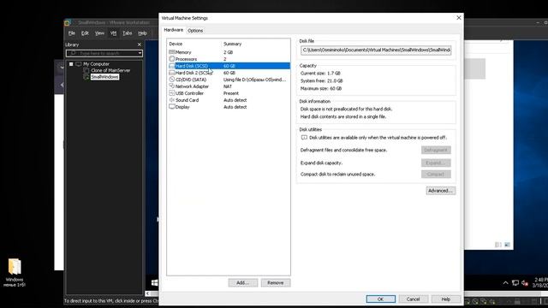Click the left scroll arrow below the VM view
This screenshot has height=308, width=548.
(148, 293)
